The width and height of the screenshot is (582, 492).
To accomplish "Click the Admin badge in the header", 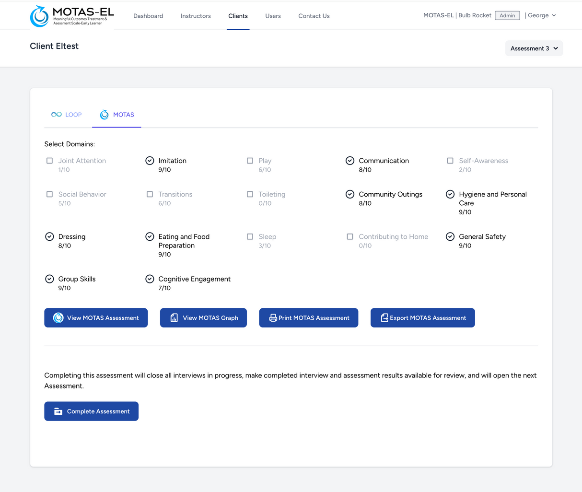I will click(507, 15).
